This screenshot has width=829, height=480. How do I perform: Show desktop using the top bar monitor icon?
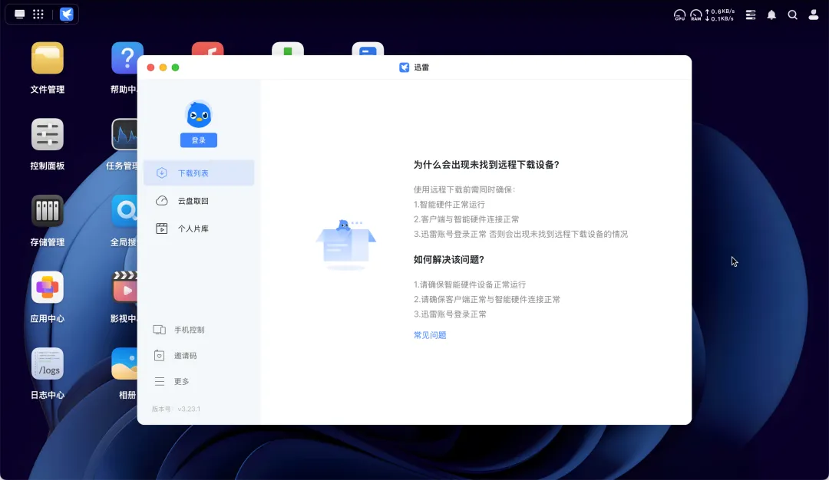tap(19, 15)
